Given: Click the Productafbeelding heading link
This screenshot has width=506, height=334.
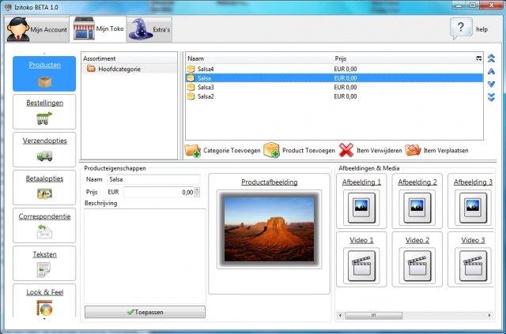Looking at the screenshot, I should [270, 182].
